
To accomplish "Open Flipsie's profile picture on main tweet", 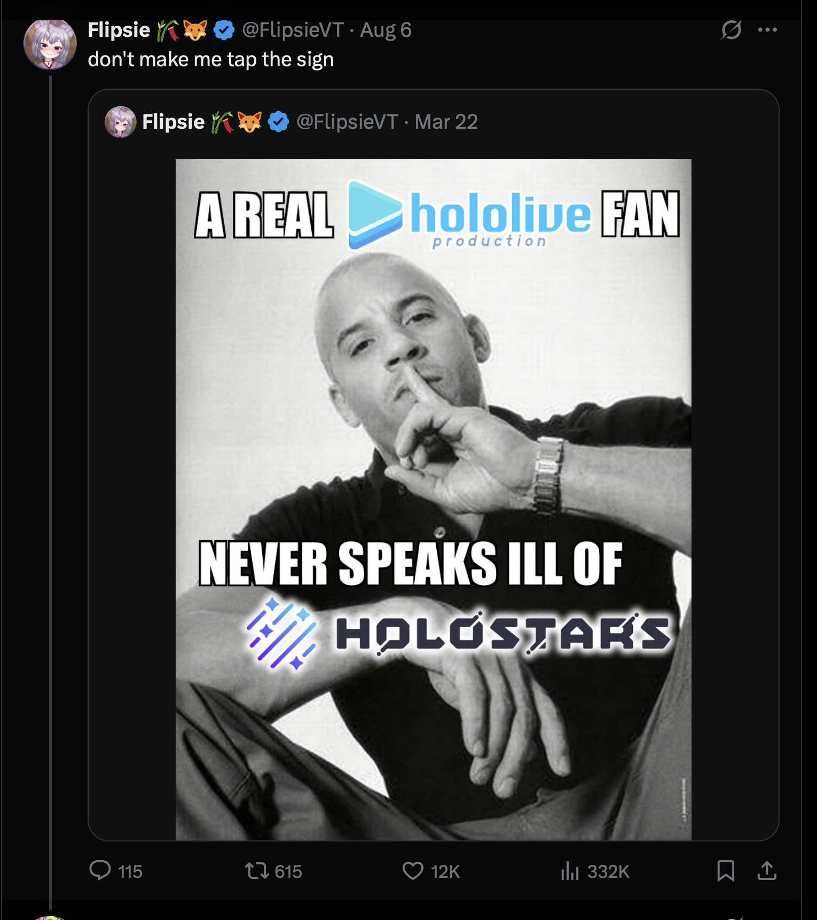I will [50, 45].
